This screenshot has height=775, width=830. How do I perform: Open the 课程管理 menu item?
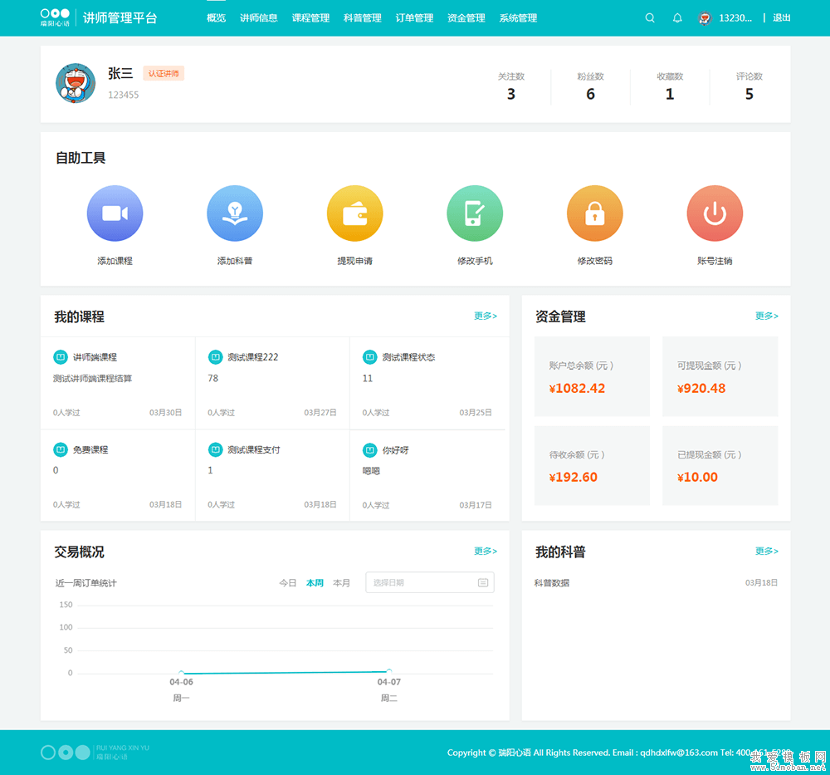point(310,18)
